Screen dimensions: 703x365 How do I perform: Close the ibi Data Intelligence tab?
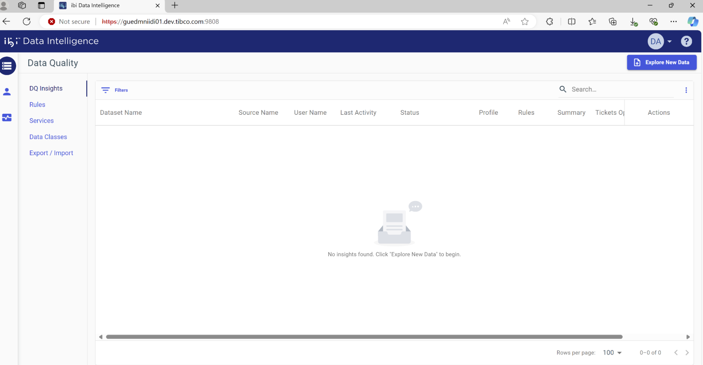[158, 5]
